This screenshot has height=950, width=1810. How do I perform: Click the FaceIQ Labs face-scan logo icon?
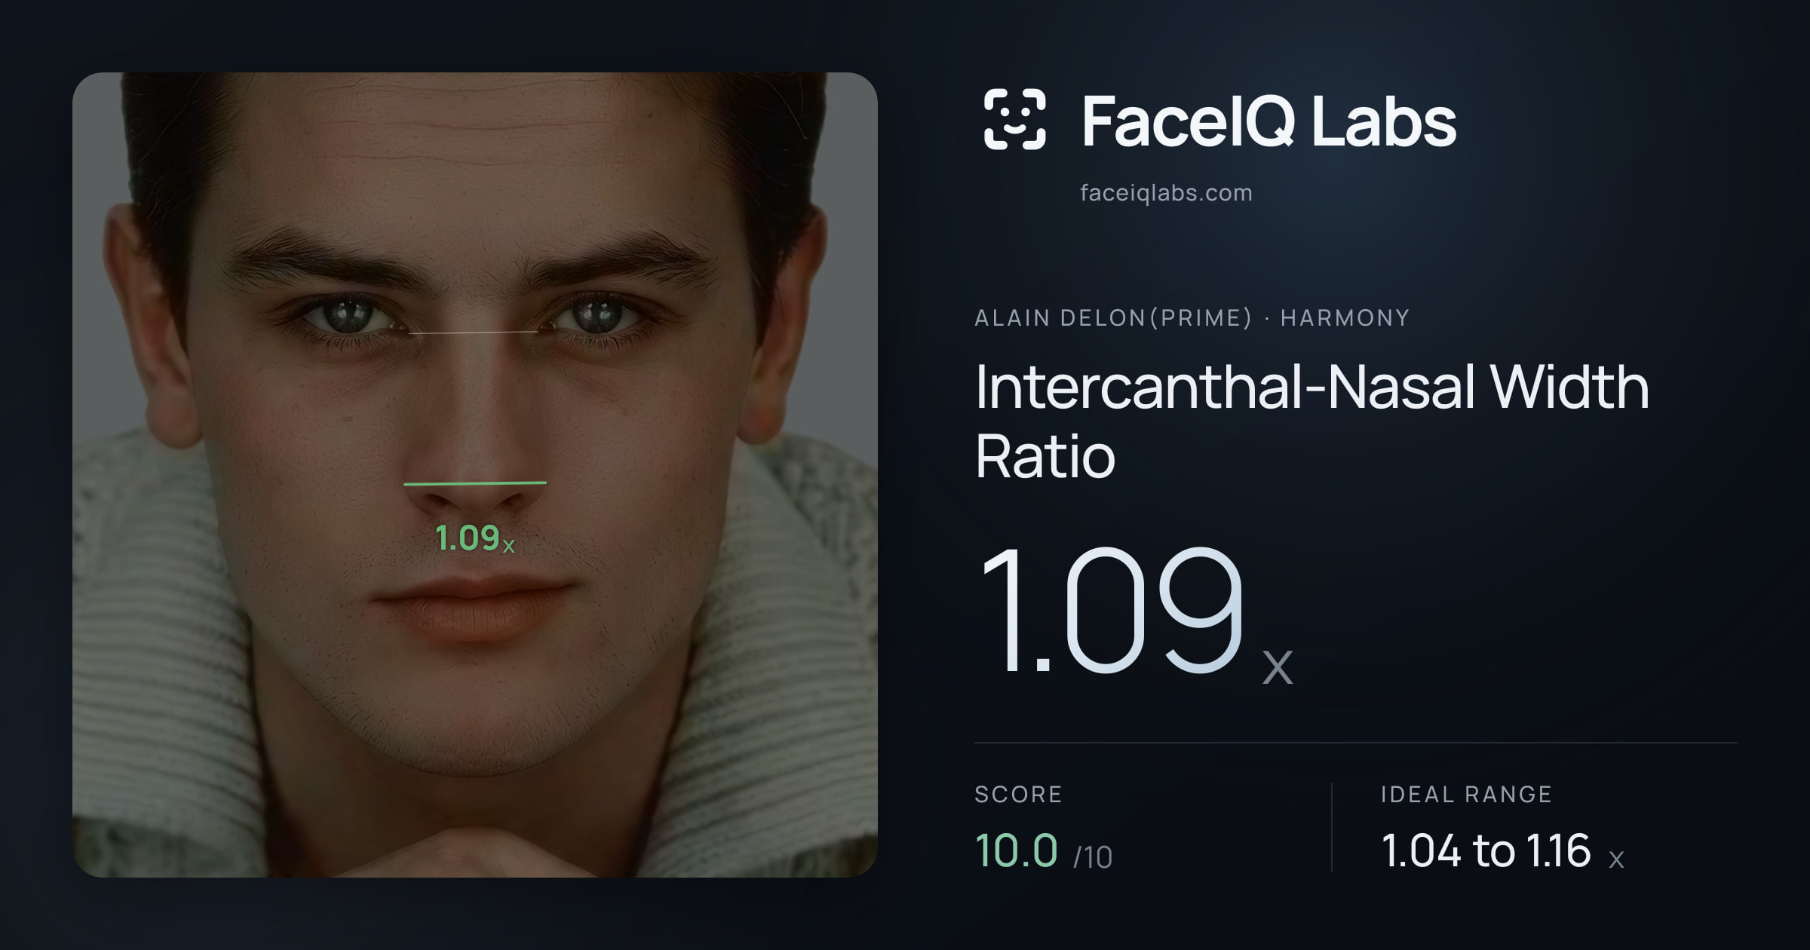click(x=1014, y=119)
